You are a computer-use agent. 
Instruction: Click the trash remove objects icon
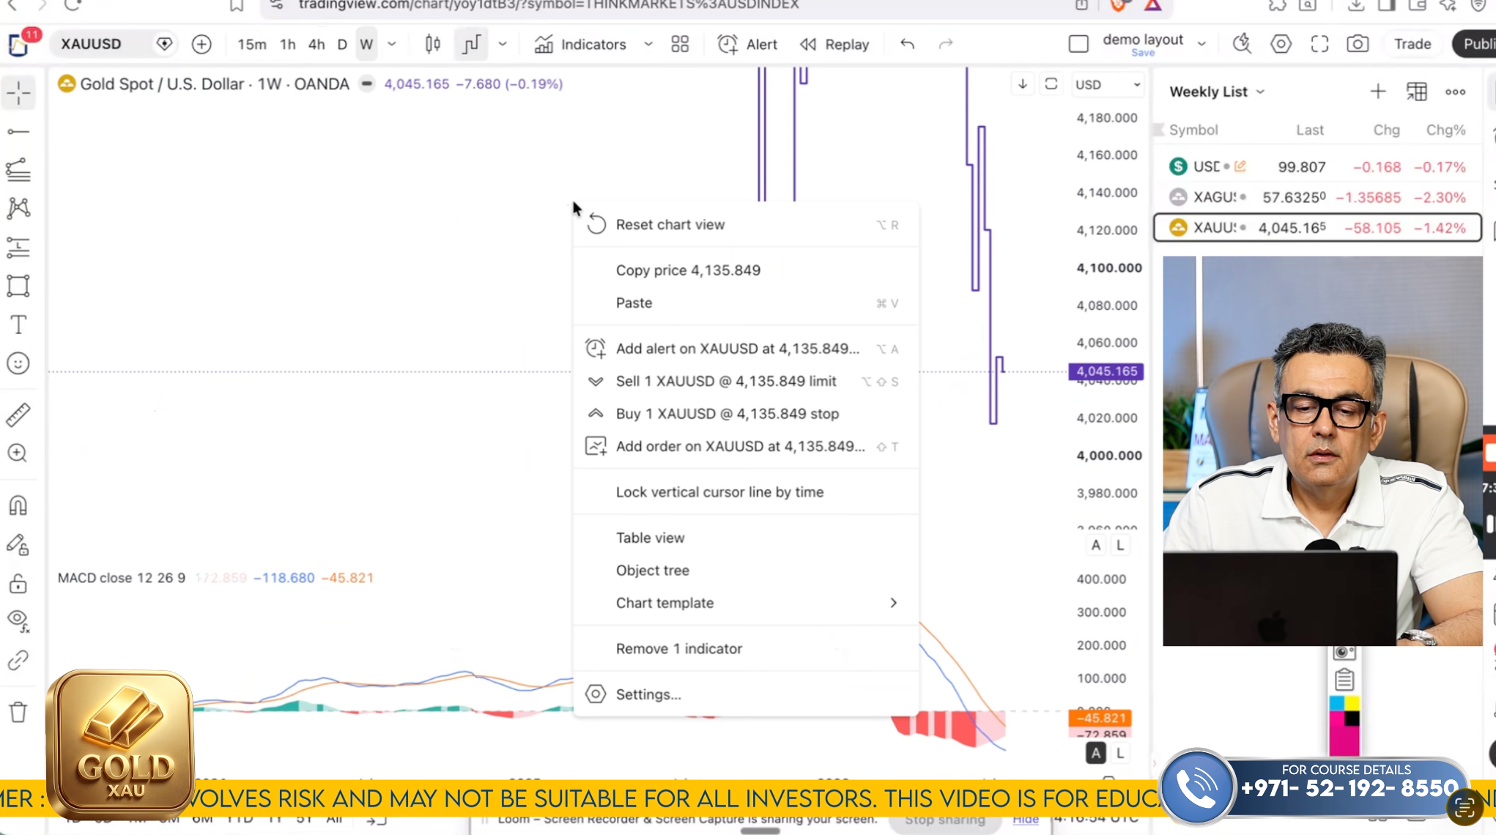pos(18,712)
